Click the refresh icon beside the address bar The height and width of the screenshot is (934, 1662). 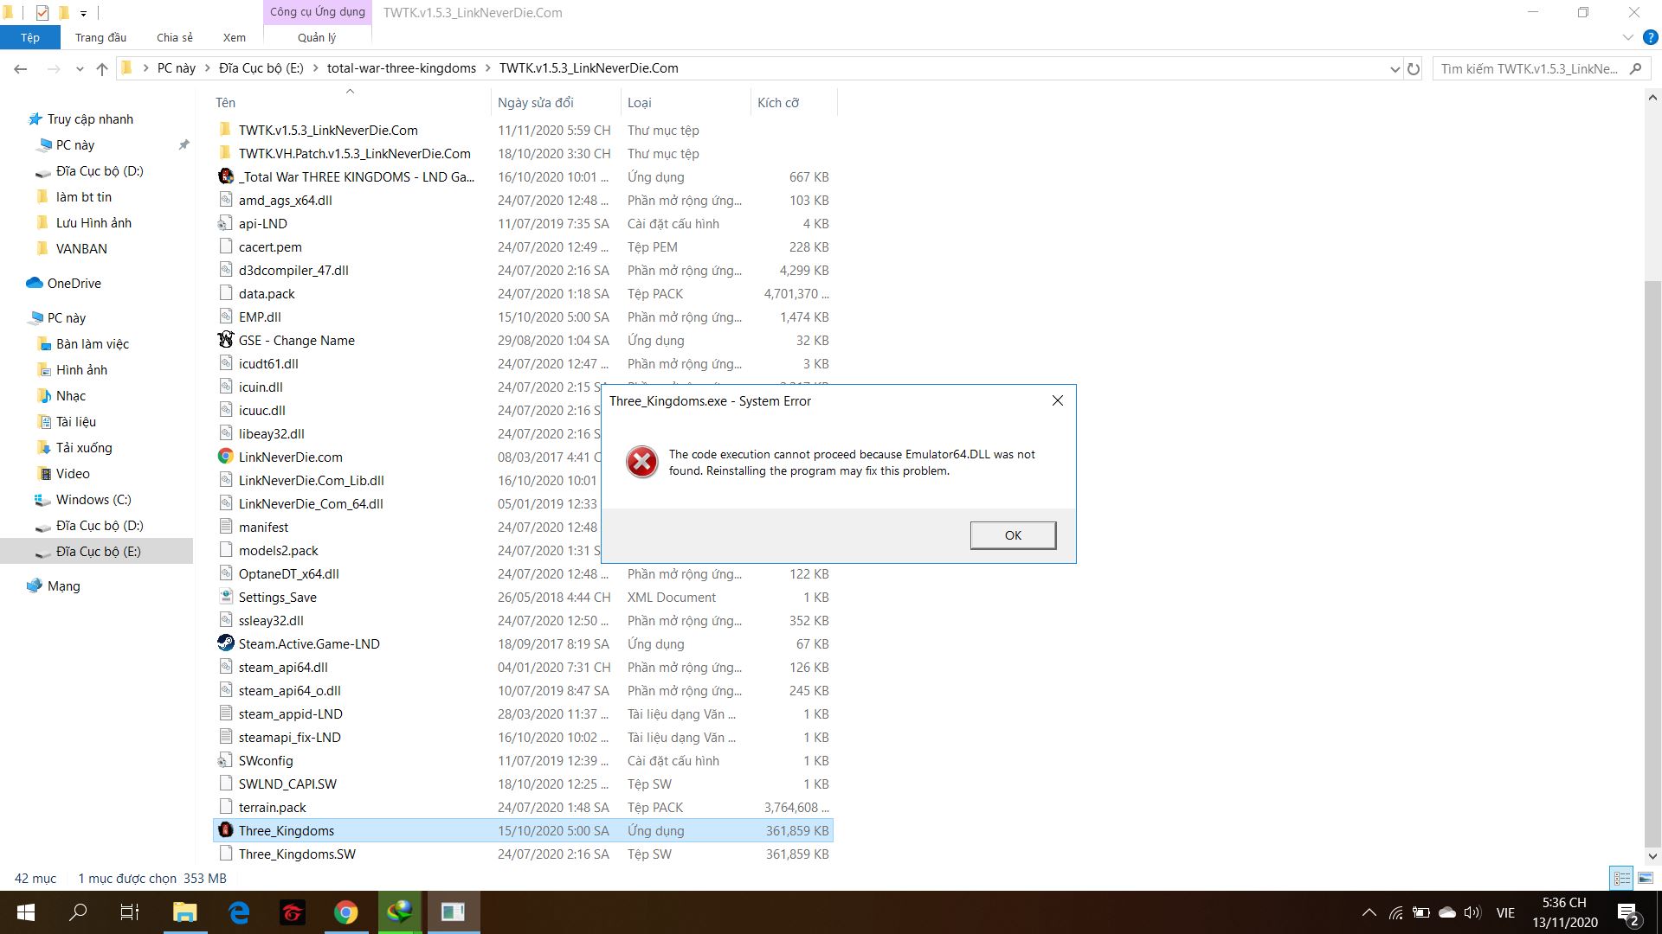[x=1414, y=68]
